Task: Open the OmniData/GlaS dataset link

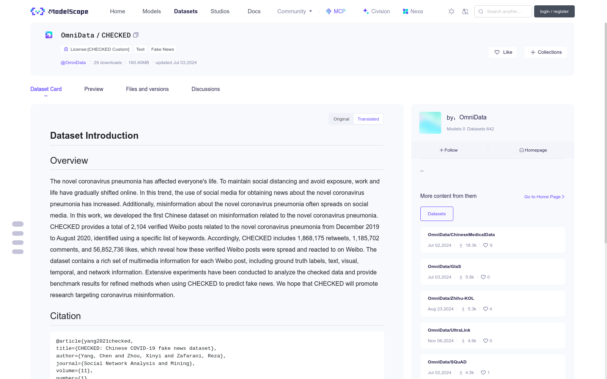Action: (x=444, y=266)
